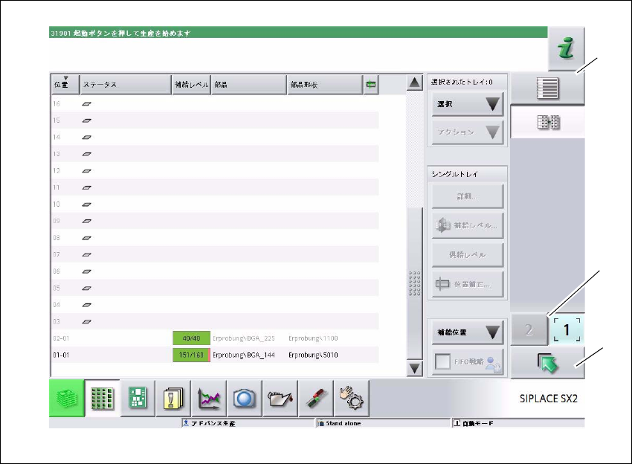This screenshot has height=464, width=632.
Task: Click the hand and gear settings icon
Action: click(x=349, y=398)
